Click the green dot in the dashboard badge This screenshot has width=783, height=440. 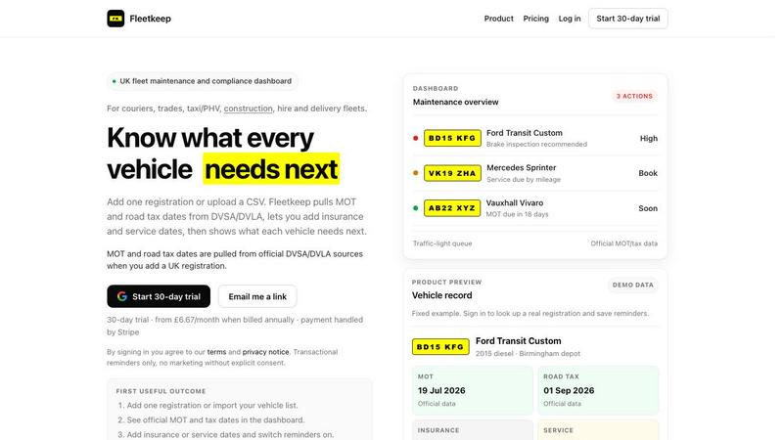115,81
